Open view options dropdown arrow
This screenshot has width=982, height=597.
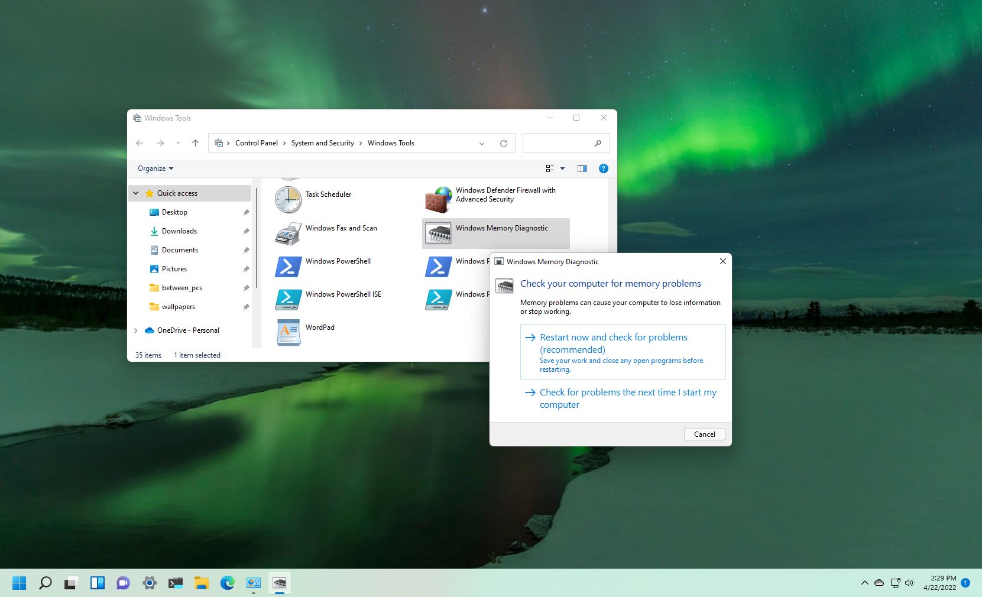point(562,168)
